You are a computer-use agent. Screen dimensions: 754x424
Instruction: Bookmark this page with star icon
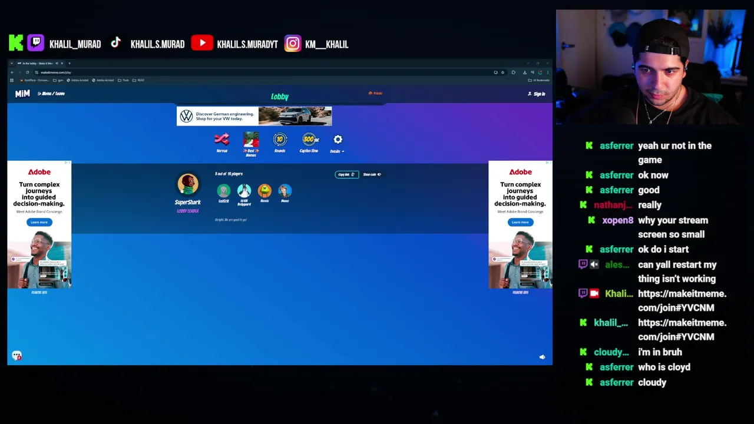click(x=502, y=72)
